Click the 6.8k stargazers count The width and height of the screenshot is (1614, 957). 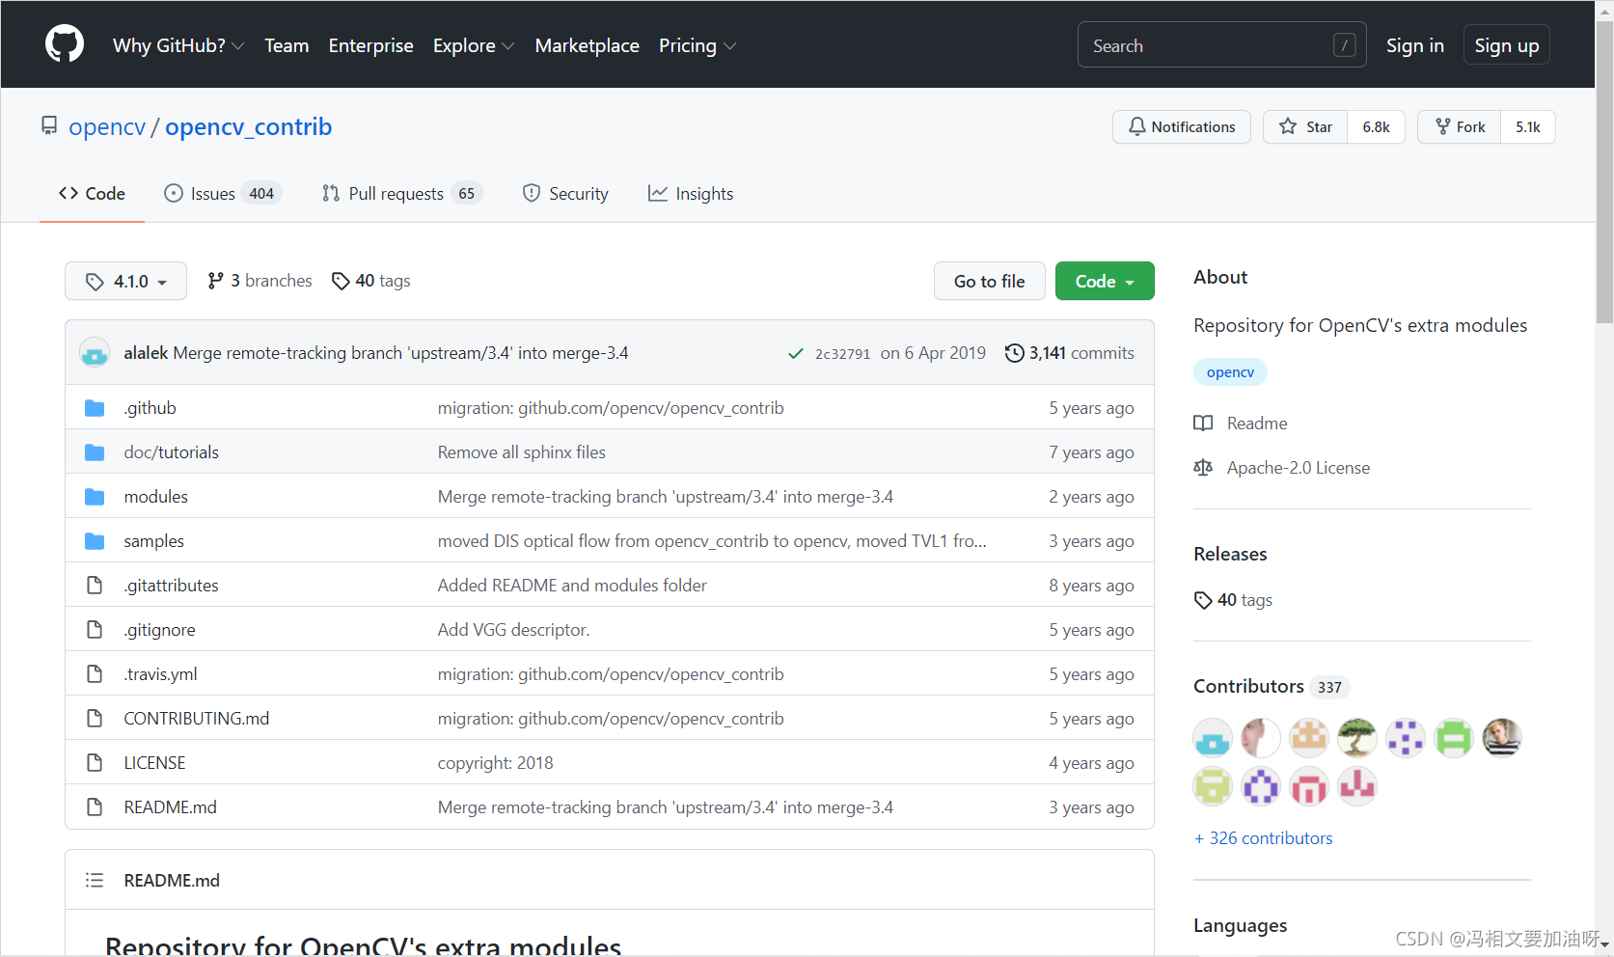(x=1376, y=126)
